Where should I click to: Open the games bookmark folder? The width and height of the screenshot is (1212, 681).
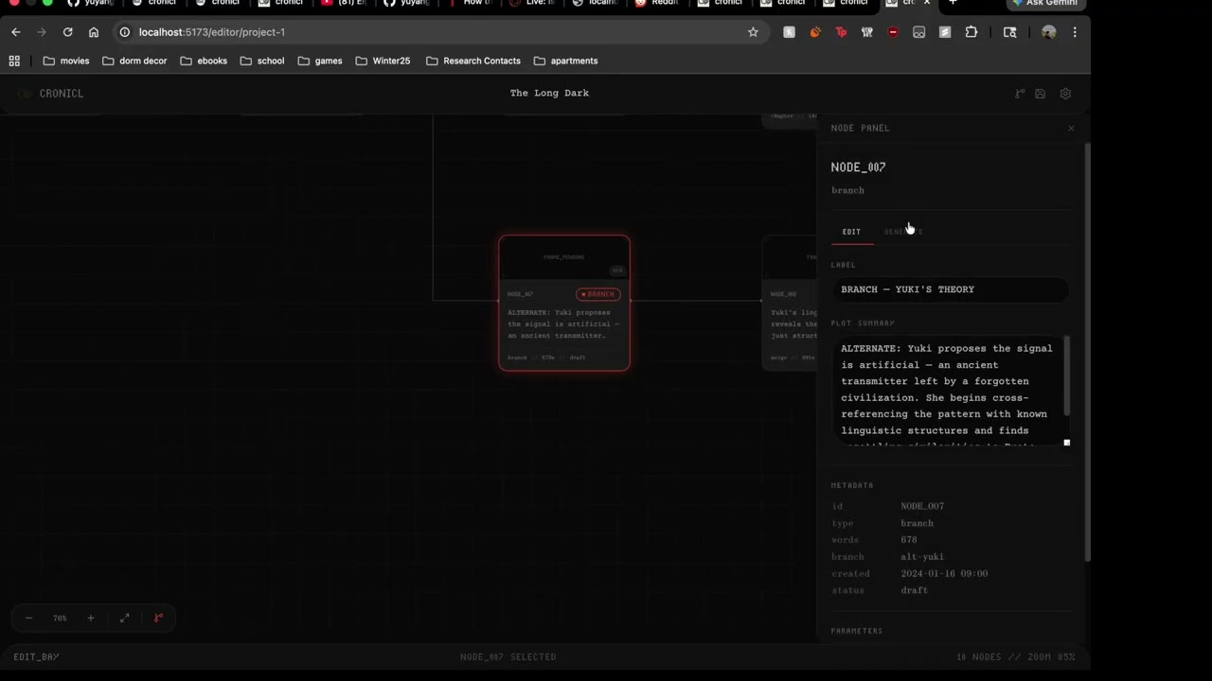point(320,61)
